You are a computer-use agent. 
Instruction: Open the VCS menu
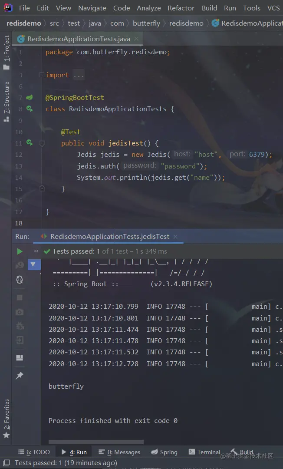(273, 8)
